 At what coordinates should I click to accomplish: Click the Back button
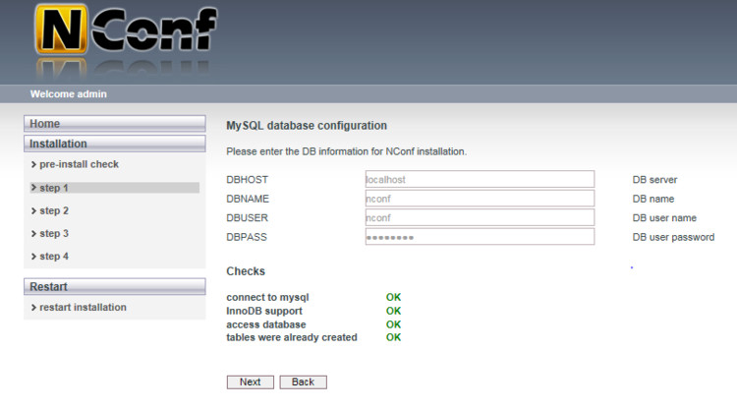(304, 381)
